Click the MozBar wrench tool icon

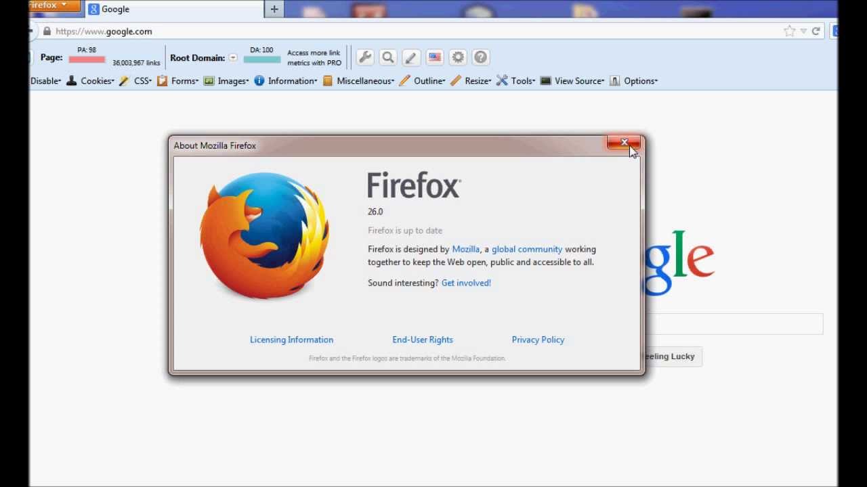pyautogui.click(x=365, y=57)
